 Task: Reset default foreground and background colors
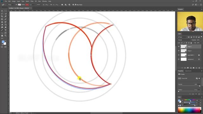coord(2,44)
